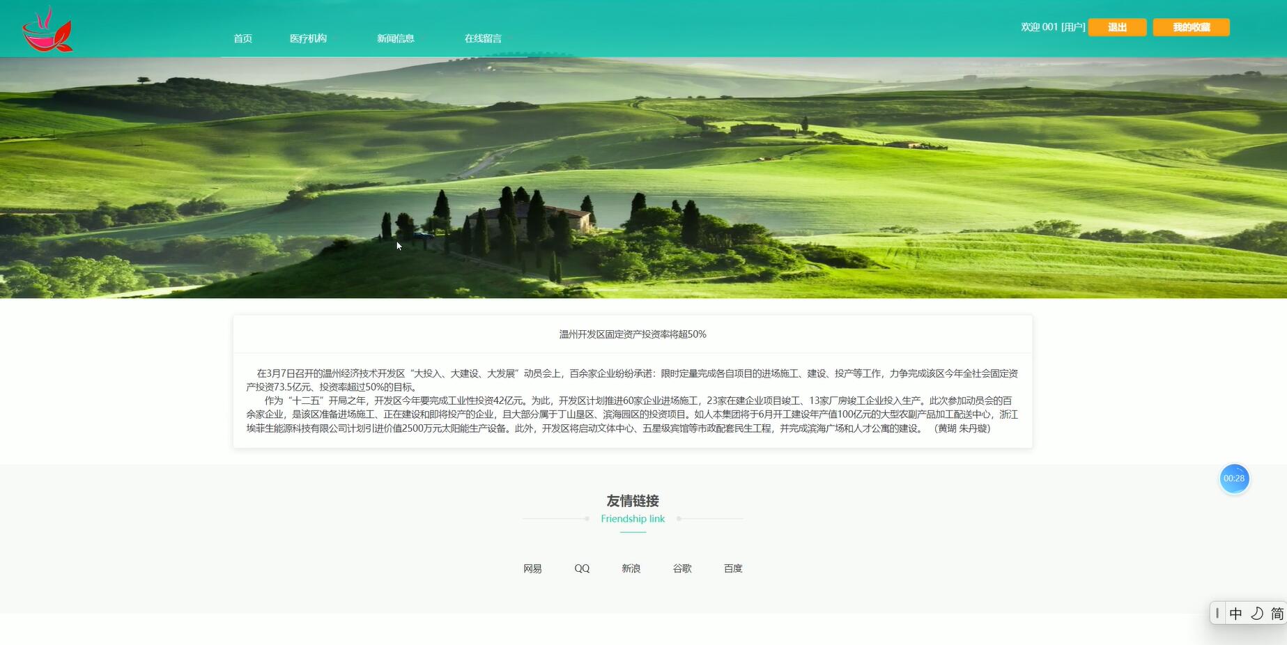Image resolution: width=1287 pixels, height=645 pixels.
Task: Click the 欢迎 001 [用户] username text
Action: click(1052, 27)
